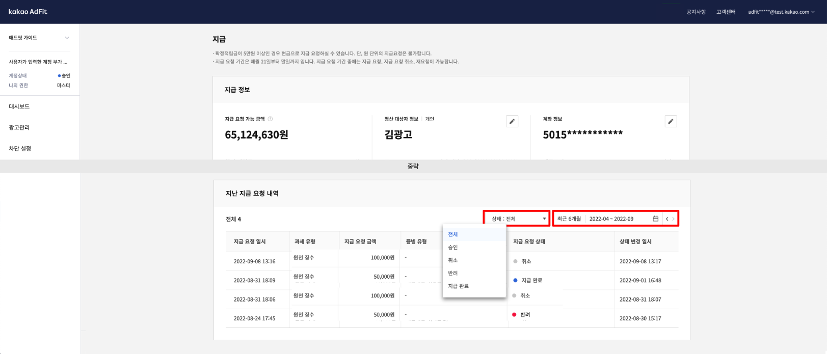Open the 상태 : 전체 status dropdown
Screen dimensions: 827x354
coord(517,219)
